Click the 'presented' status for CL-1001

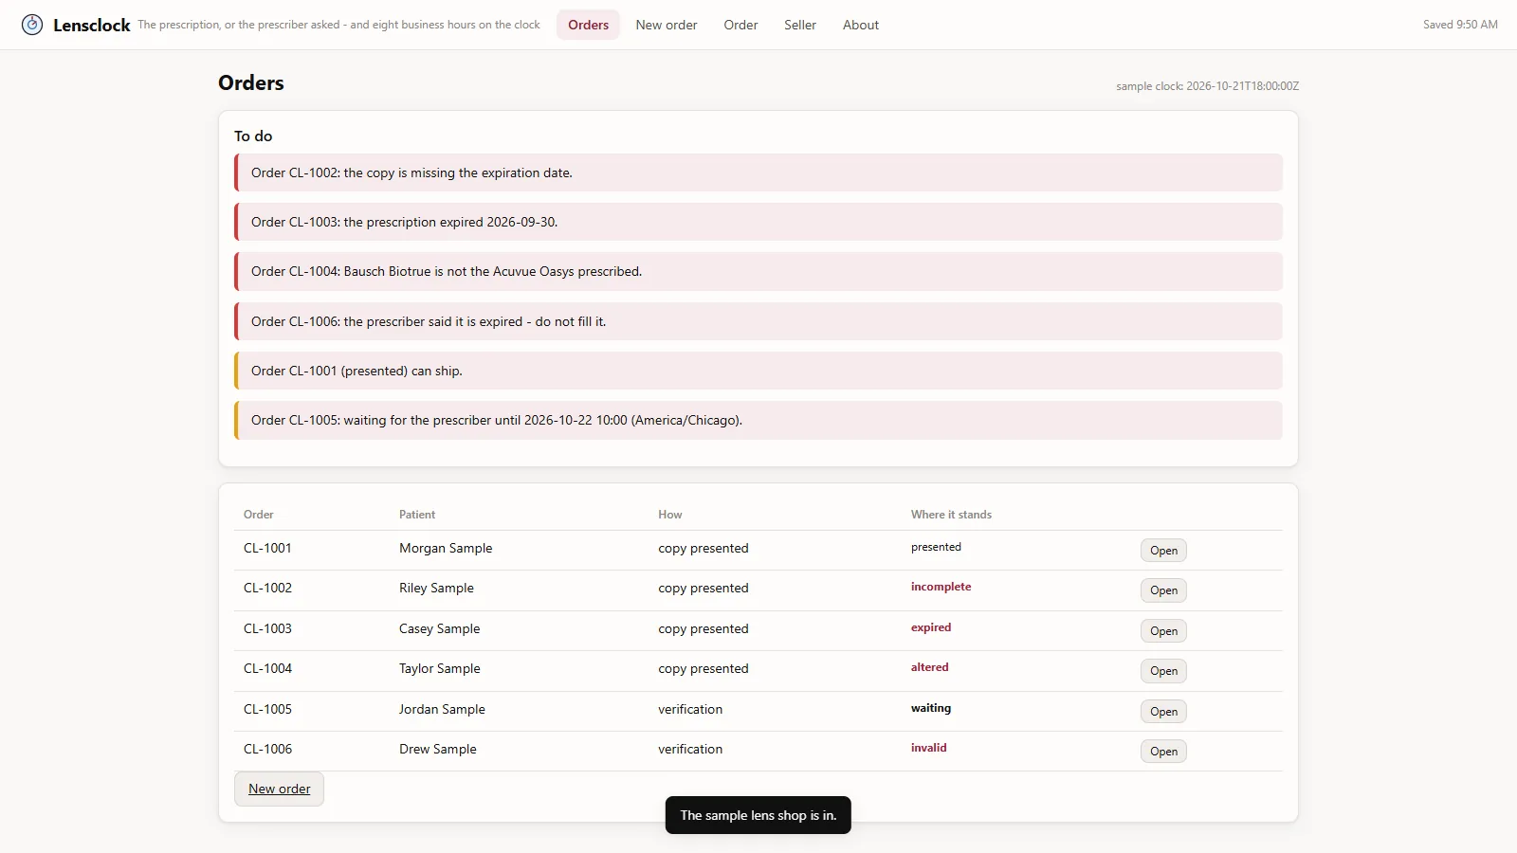point(936,547)
